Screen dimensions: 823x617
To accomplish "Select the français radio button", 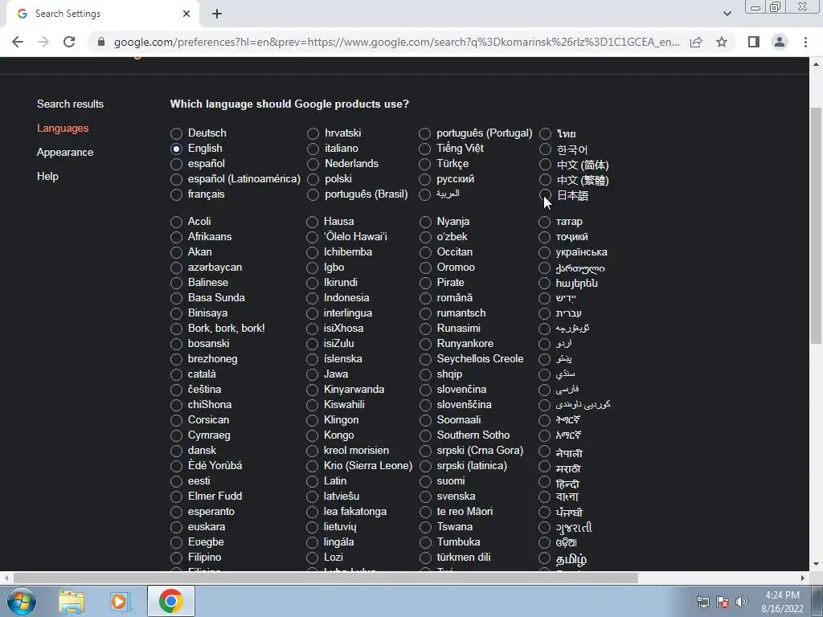I will (x=176, y=194).
